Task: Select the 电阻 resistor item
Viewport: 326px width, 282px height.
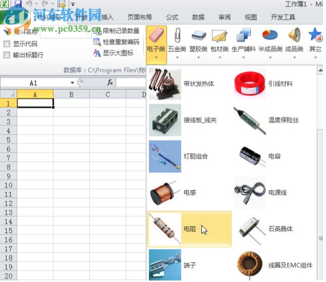Action: click(x=189, y=229)
